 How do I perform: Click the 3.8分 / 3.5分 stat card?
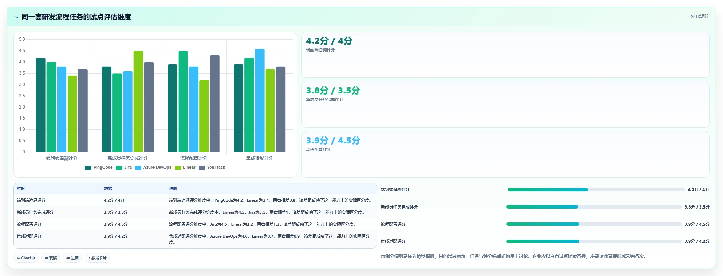(x=505, y=104)
